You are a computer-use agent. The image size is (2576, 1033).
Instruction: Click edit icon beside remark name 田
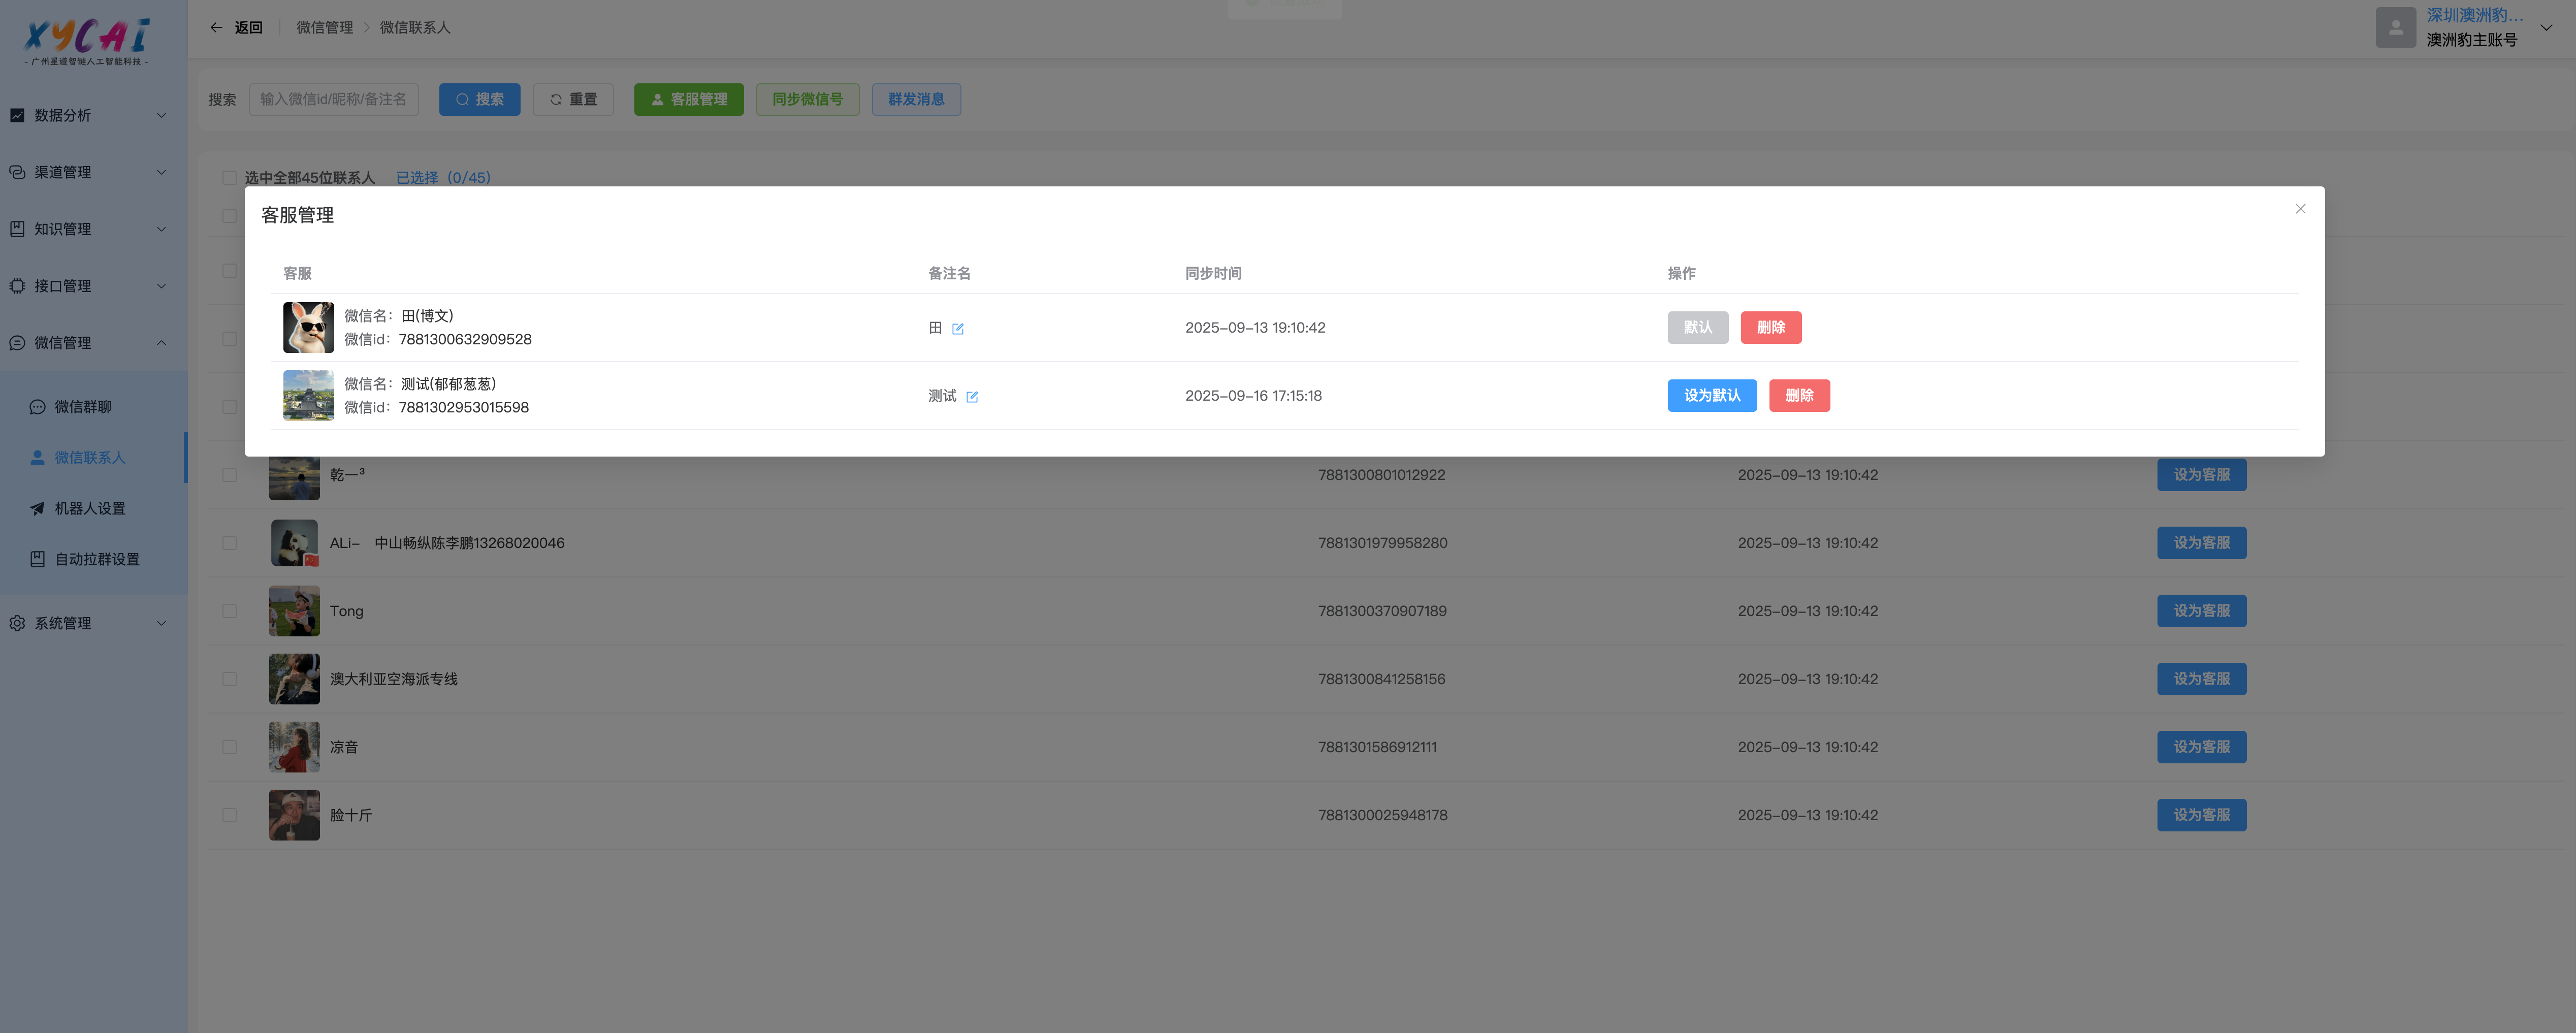pos(958,328)
